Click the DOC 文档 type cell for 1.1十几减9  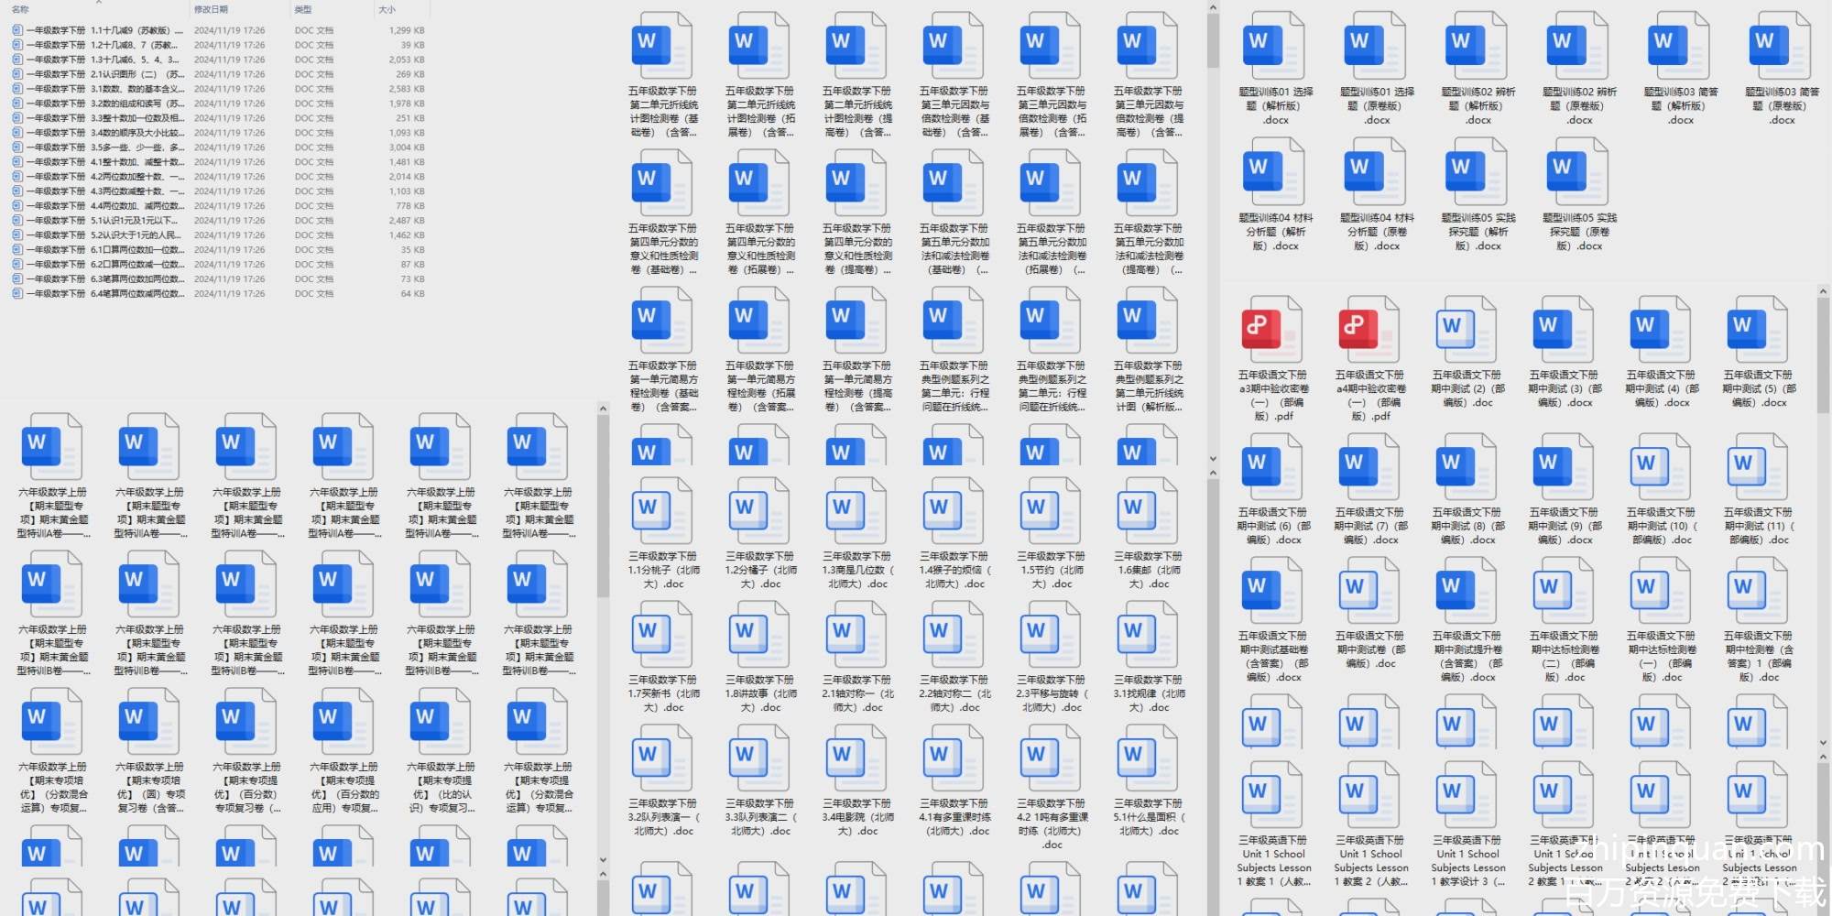pyautogui.click(x=314, y=30)
